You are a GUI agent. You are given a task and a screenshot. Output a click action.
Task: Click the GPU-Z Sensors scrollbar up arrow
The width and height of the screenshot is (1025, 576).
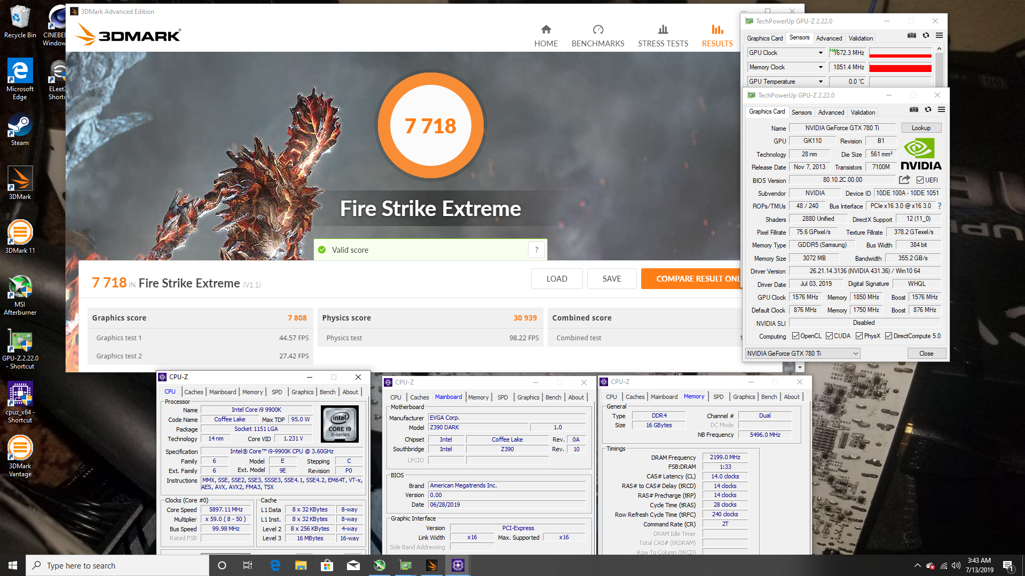click(x=939, y=49)
